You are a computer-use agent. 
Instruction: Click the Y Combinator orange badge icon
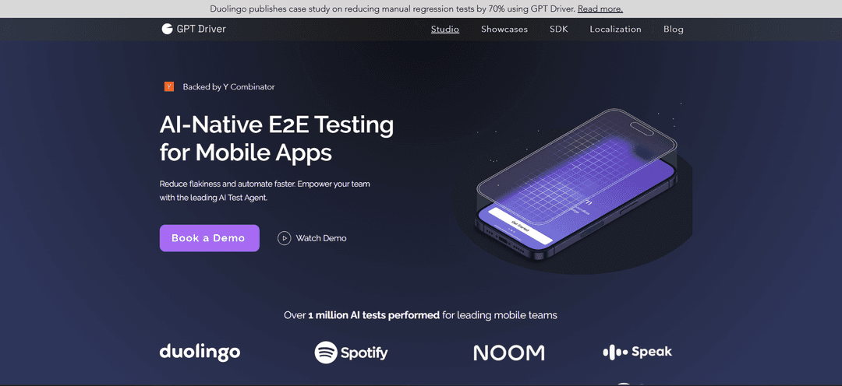169,86
